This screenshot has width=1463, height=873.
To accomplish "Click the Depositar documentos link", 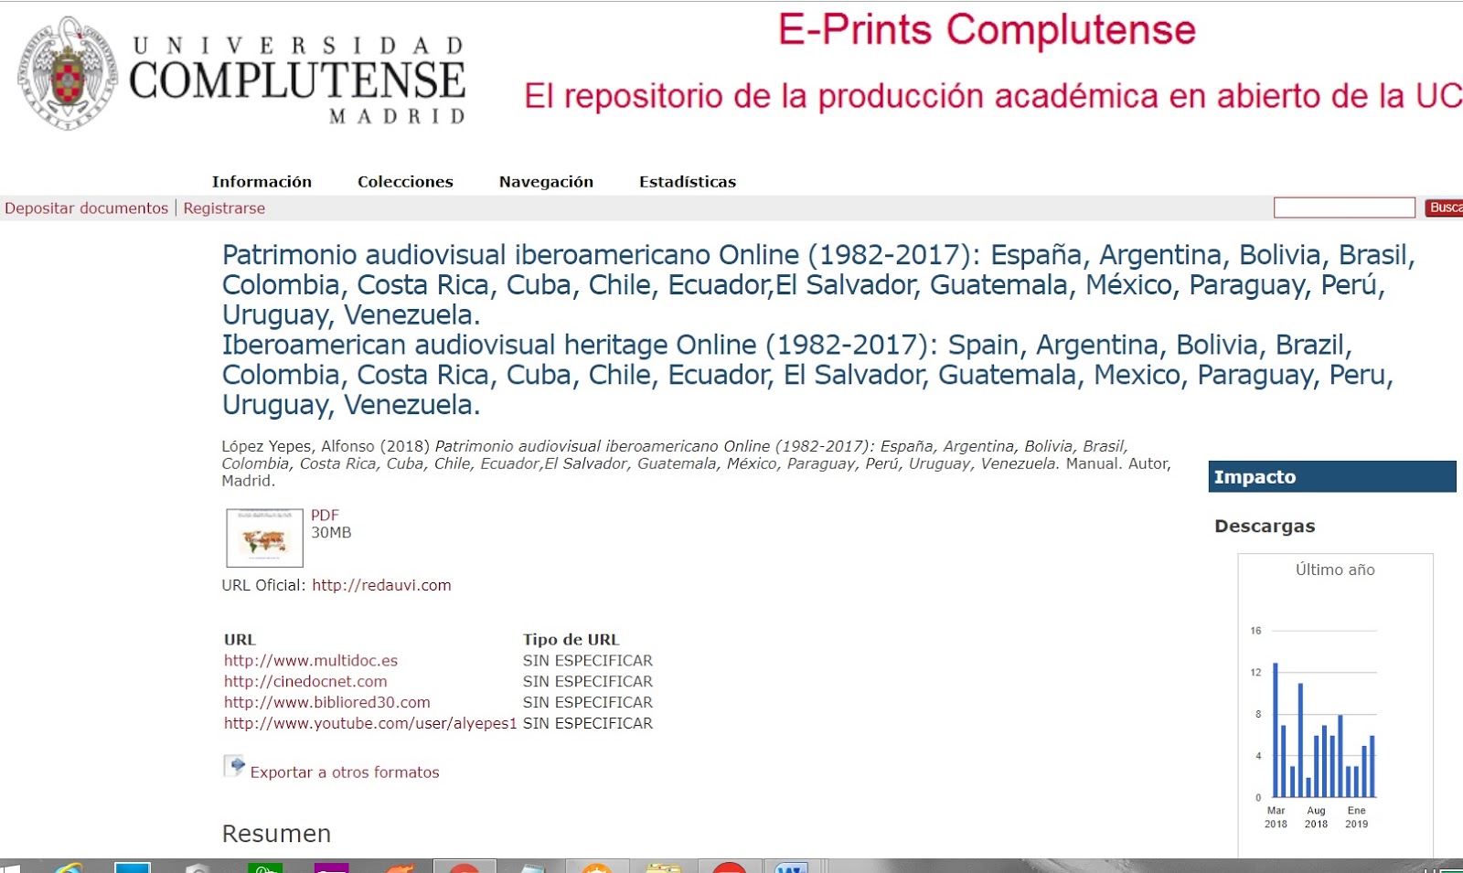I will tap(87, 208).
